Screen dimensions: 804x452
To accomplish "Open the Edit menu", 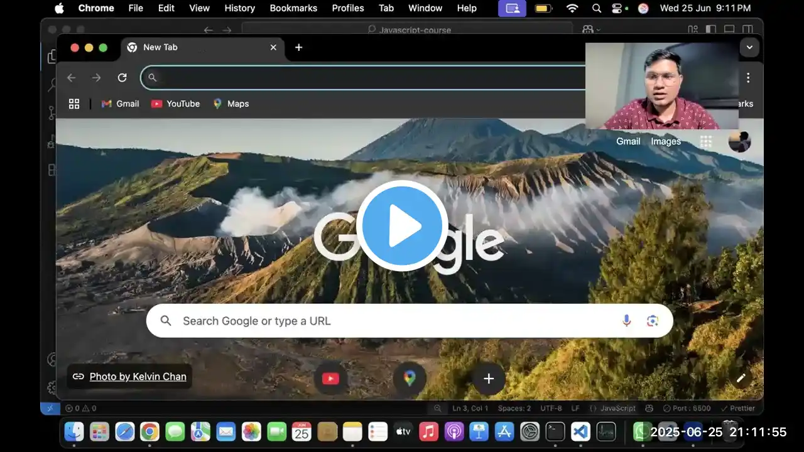I will (166, 8).
